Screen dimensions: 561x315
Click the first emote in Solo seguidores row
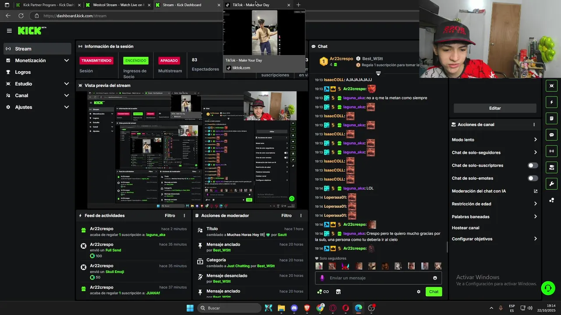[x=319, y=266]
